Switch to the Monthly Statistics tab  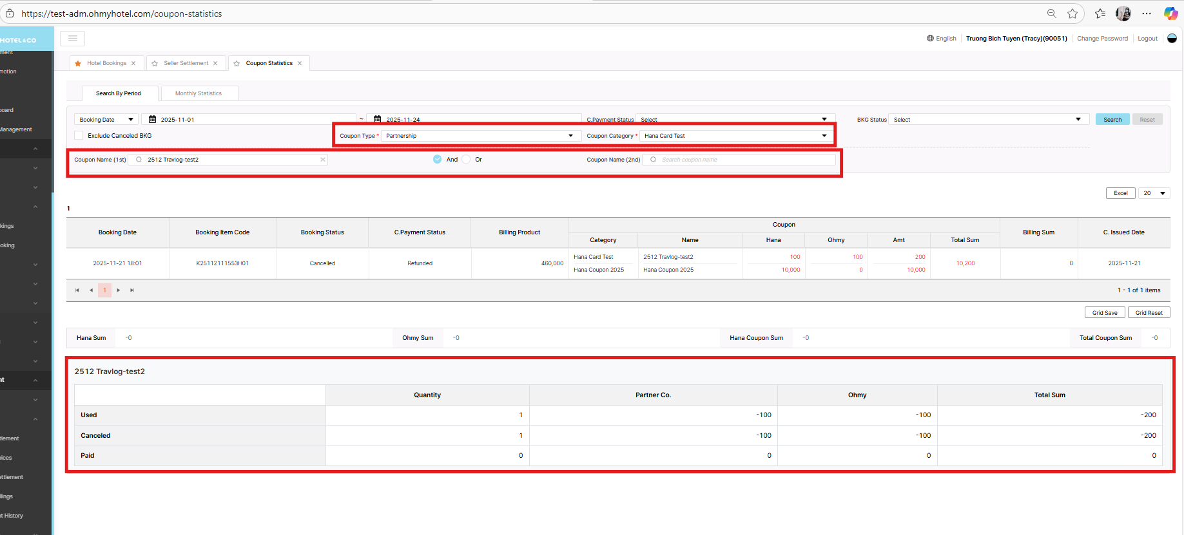(199, 93)
